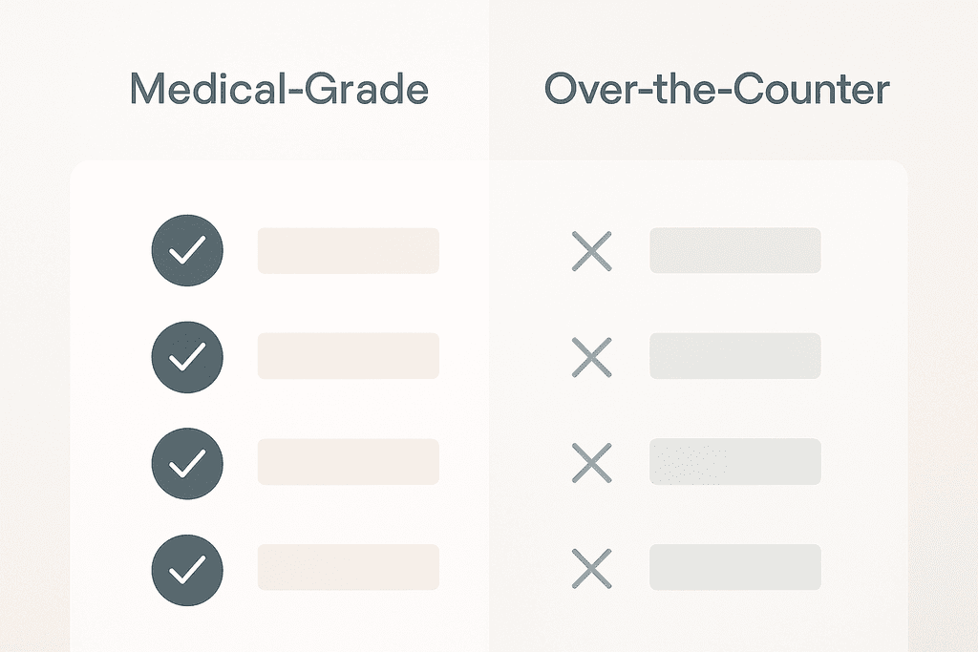Click the last gray bar under Over-the-Counter
Image resolution: width=978 pixels, height=652 pixels.
tap(734, 567)
